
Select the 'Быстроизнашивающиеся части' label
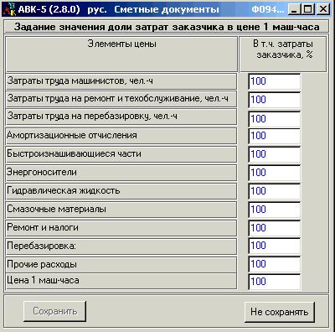coord(121,154)
